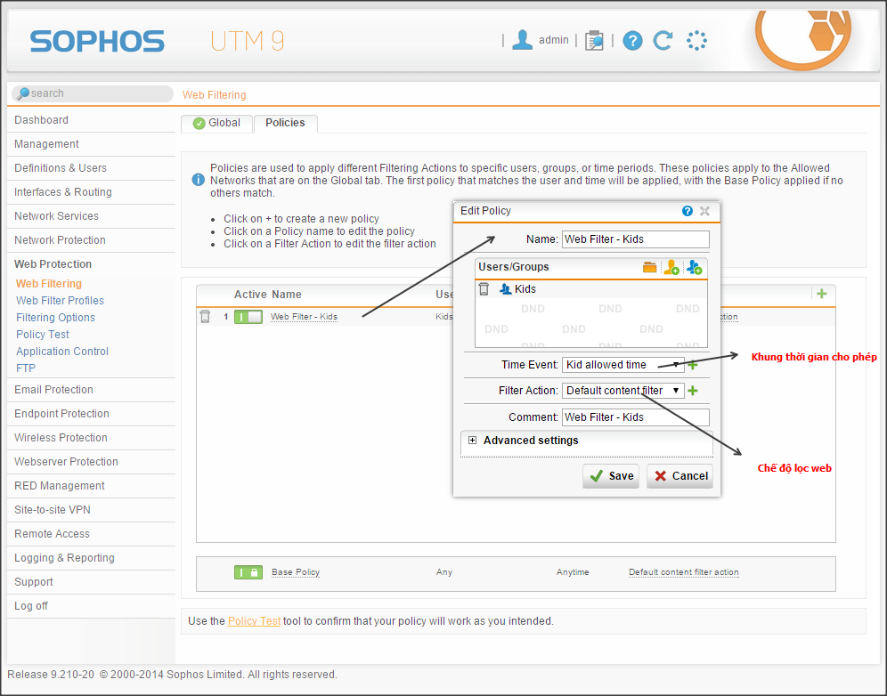Click the orange folder icon in Users/Groups
The height and width of the screenshot is (696, 887).
tap(650, 267)
